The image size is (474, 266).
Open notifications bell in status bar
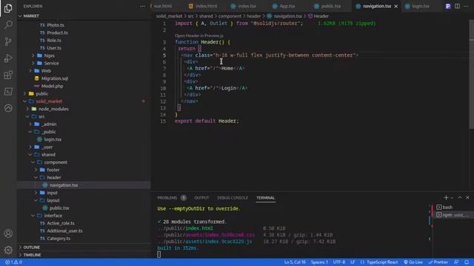coord(467,262)
